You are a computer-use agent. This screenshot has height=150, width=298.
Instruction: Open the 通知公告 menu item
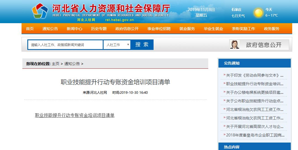click(50, 29)
